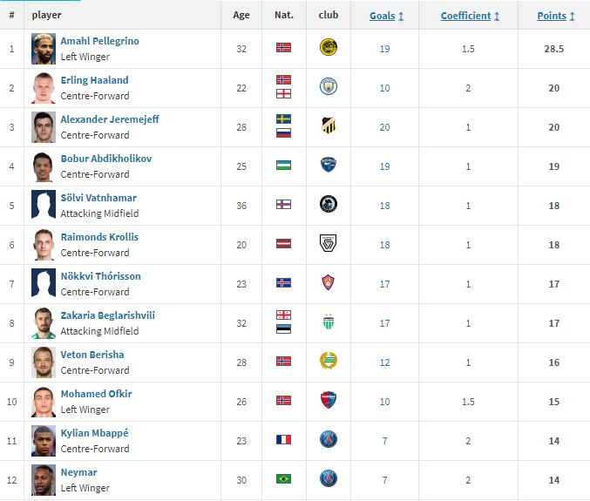Open the Bodø/Glimt club badge in row 1
The image size is (590, 501).
(328, 47)
